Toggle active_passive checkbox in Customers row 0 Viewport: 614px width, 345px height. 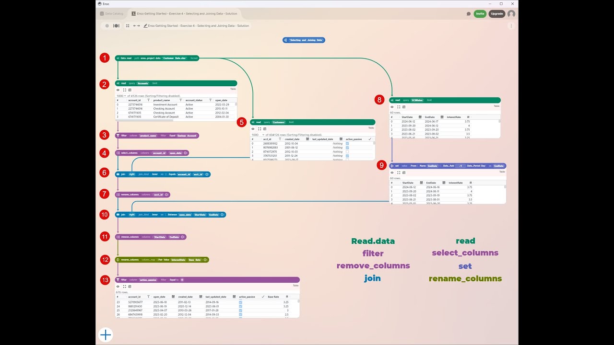point(347,143)
